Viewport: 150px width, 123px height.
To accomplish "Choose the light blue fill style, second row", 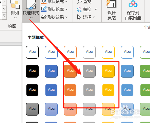I will click(127, 71).
